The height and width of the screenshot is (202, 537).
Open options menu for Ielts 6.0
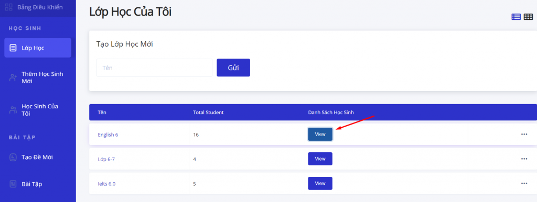point(524,184)
